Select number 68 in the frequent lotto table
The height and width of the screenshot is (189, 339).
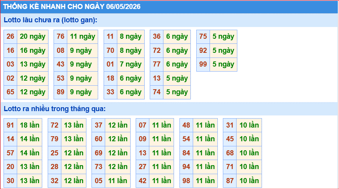click(x=230, y=153)
